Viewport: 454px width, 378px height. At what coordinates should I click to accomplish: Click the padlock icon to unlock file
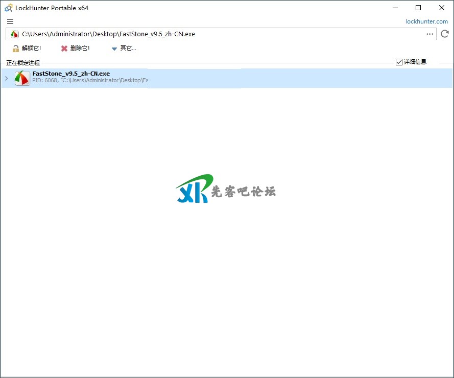point(16,49)
